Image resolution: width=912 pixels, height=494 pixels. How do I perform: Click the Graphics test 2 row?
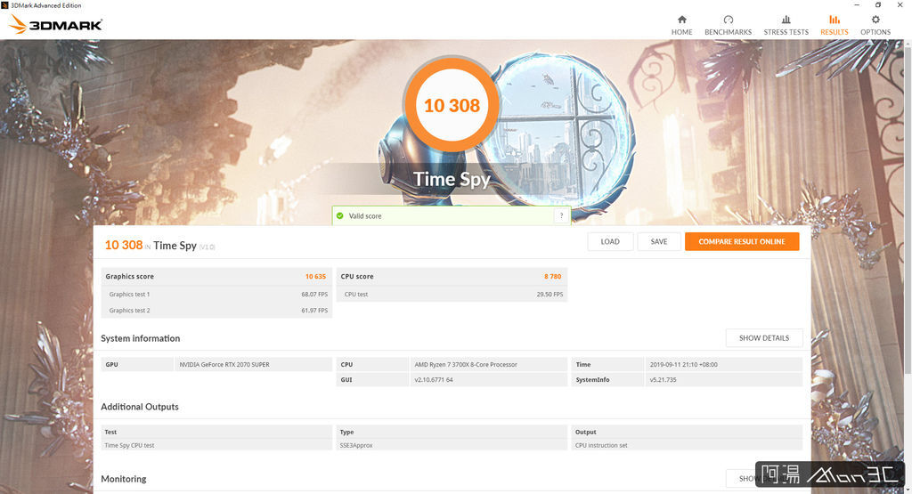point(216,311)
